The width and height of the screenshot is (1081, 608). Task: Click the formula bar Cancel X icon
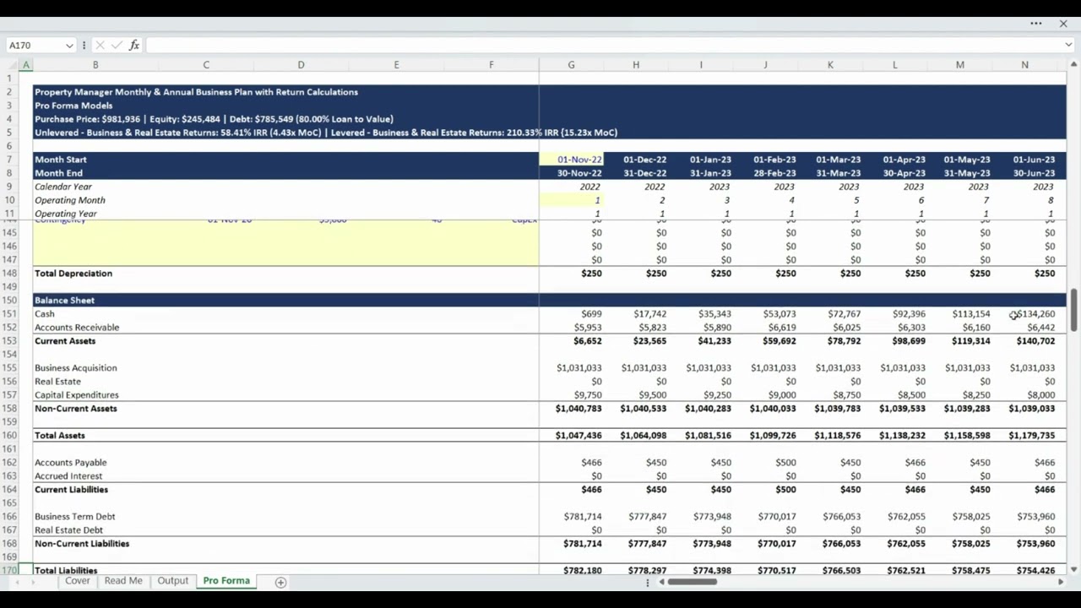point(100,46)
